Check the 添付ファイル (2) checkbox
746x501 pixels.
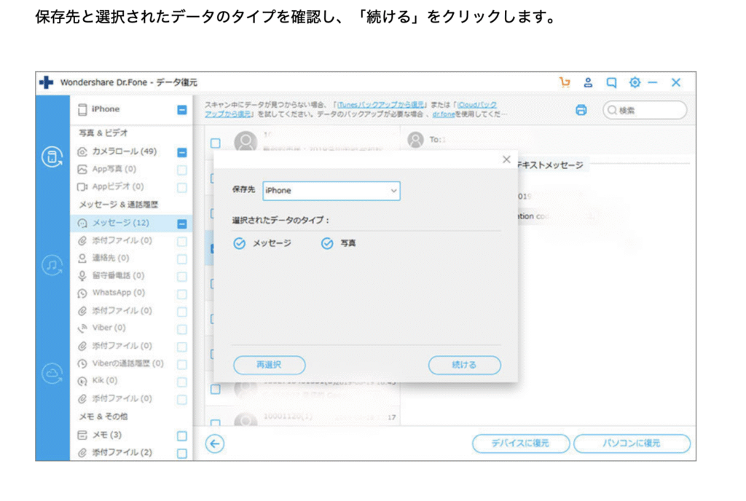click(181, 453)
